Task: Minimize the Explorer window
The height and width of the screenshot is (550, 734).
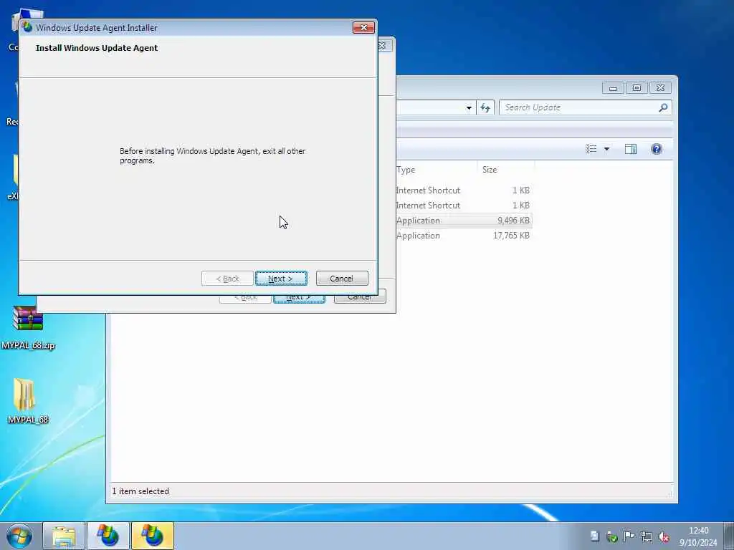Action: click(x=613, y=87)
